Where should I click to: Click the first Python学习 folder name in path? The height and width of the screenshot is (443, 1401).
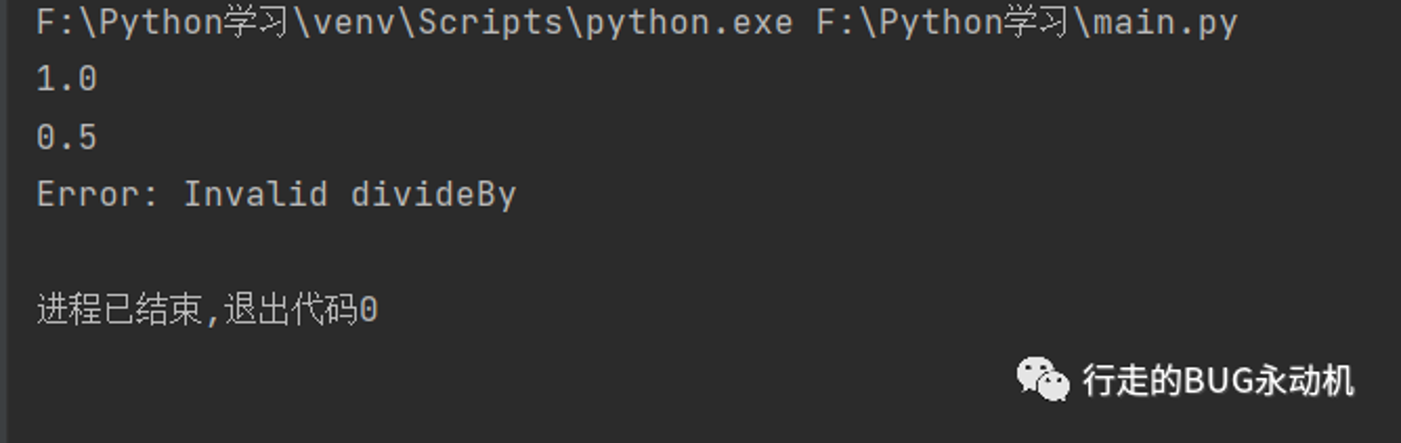coord(193,22)
